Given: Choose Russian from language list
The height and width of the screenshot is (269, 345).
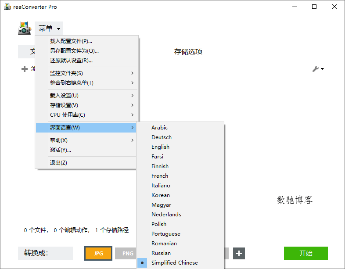Looking at the screenshot, I should (x=180, y=253).
